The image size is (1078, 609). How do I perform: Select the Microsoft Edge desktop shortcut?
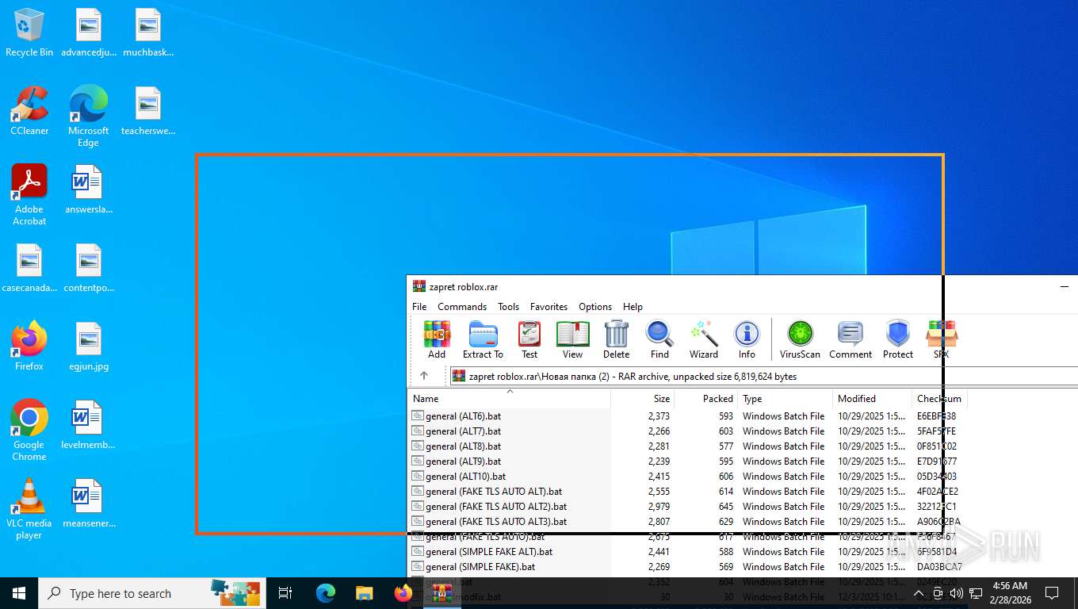point(88,117)
